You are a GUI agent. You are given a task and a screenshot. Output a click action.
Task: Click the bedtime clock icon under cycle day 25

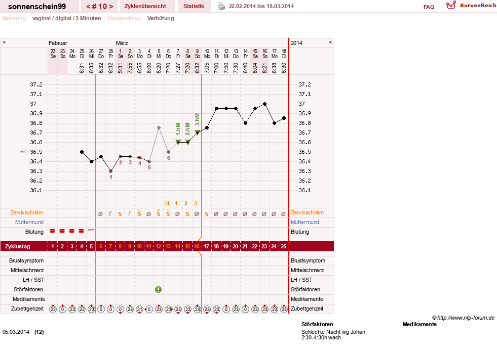coord(284,309)
